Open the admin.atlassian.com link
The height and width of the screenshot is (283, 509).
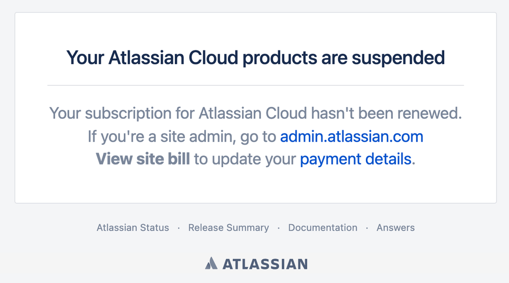(x=352, y=137)
